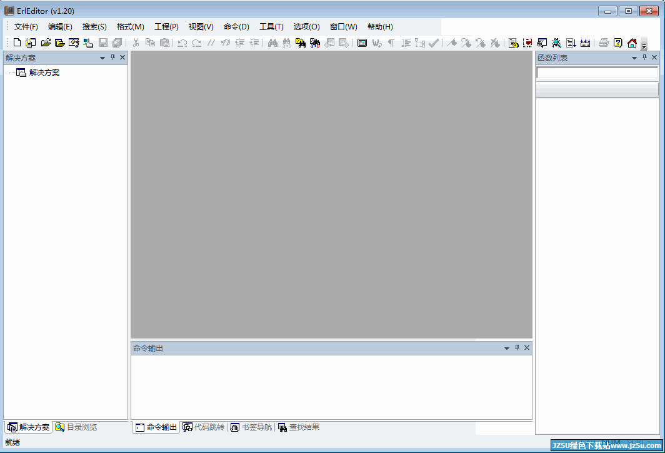Screen dimensions: 665x453
Task: Click the Compile settings document gear icon
Action: pos(514,43)
